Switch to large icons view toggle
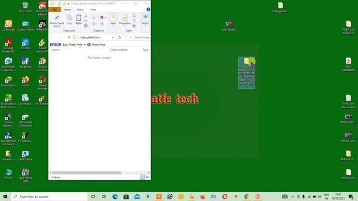The height and width of the screenshot is (201, 358). tap(148, 177)
